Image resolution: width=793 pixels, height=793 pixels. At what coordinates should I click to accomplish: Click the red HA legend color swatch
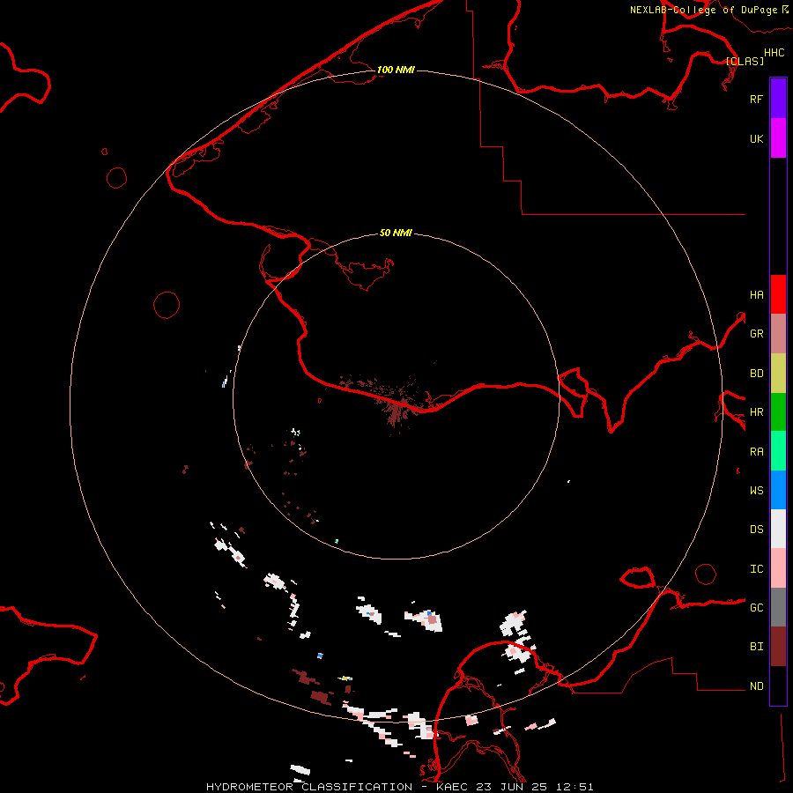tap(778, 294)
